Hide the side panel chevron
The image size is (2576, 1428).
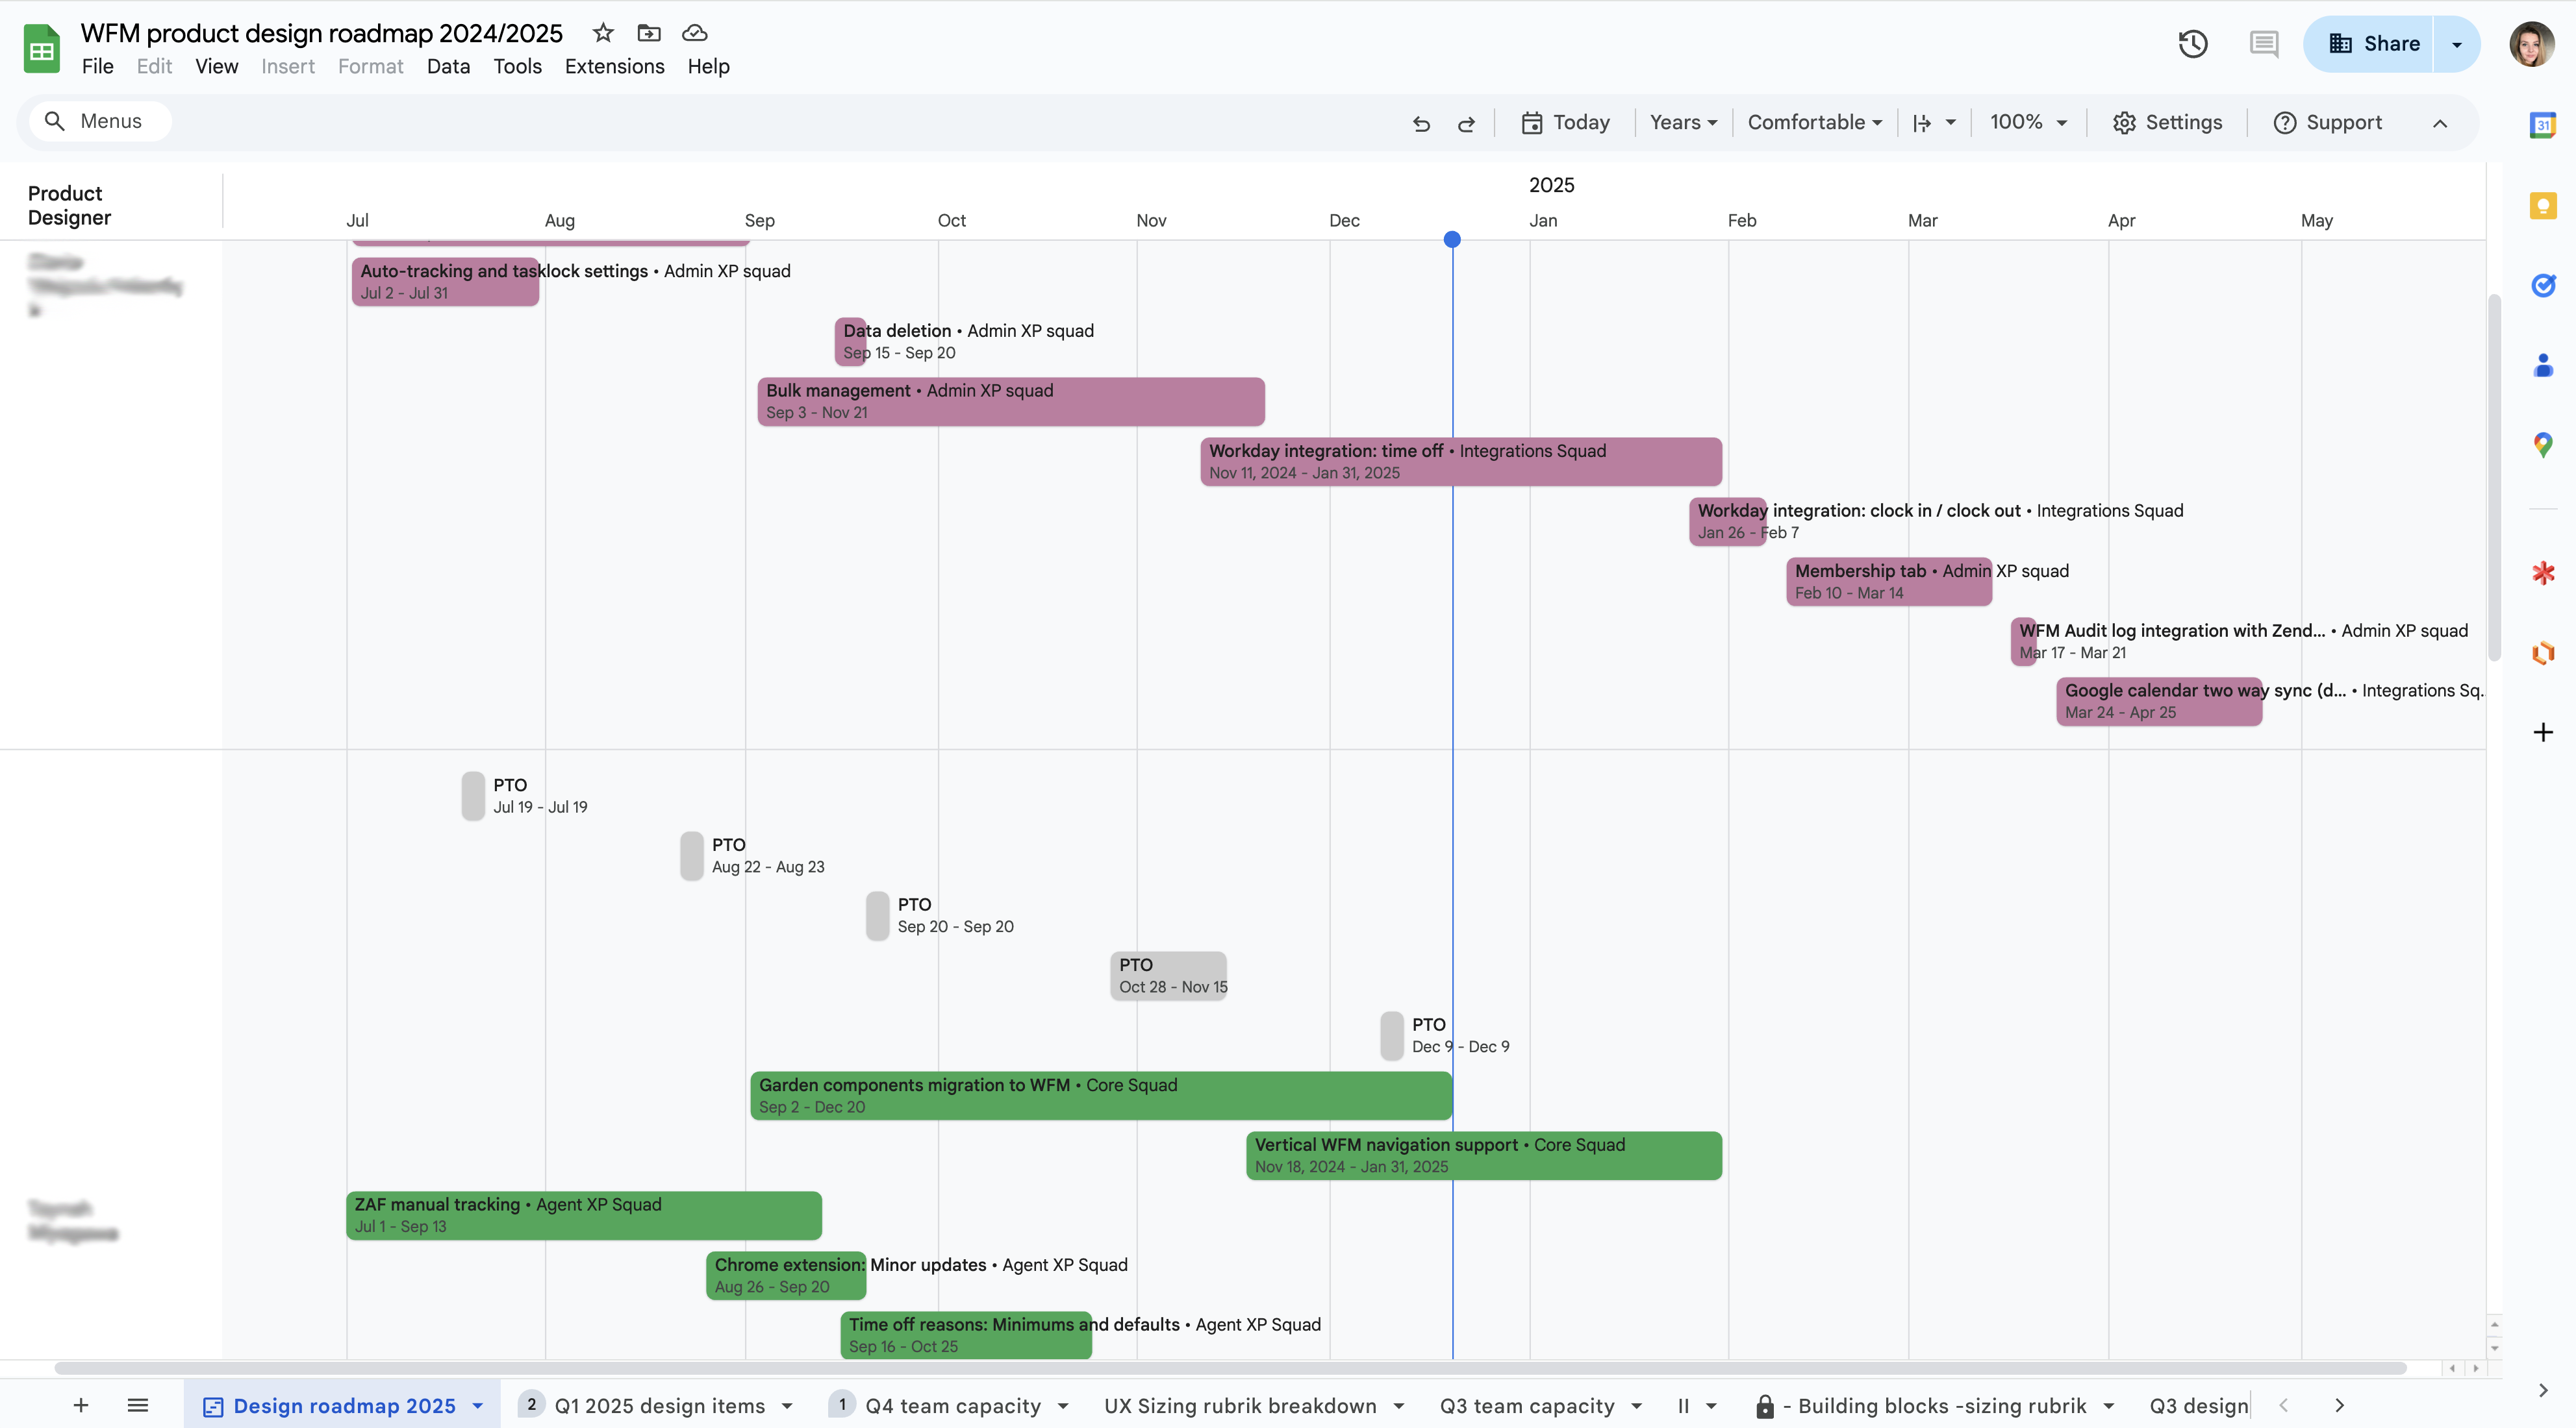pyautogui.click(x=2543, y=1390)
